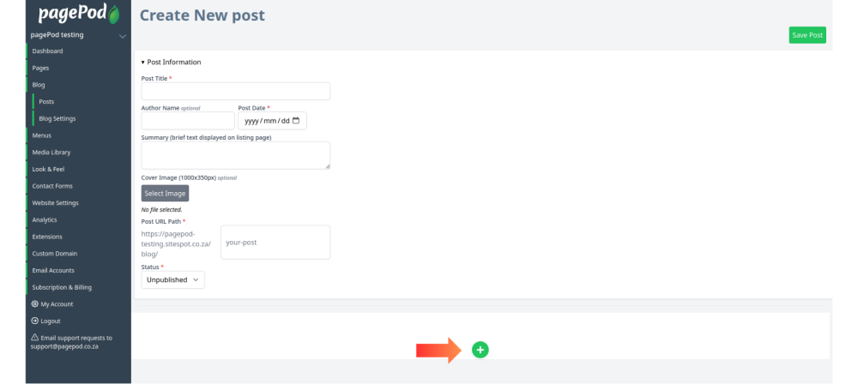Choose a cover with Select Image
The image size is (858, 384).
[x=166, y=193]
